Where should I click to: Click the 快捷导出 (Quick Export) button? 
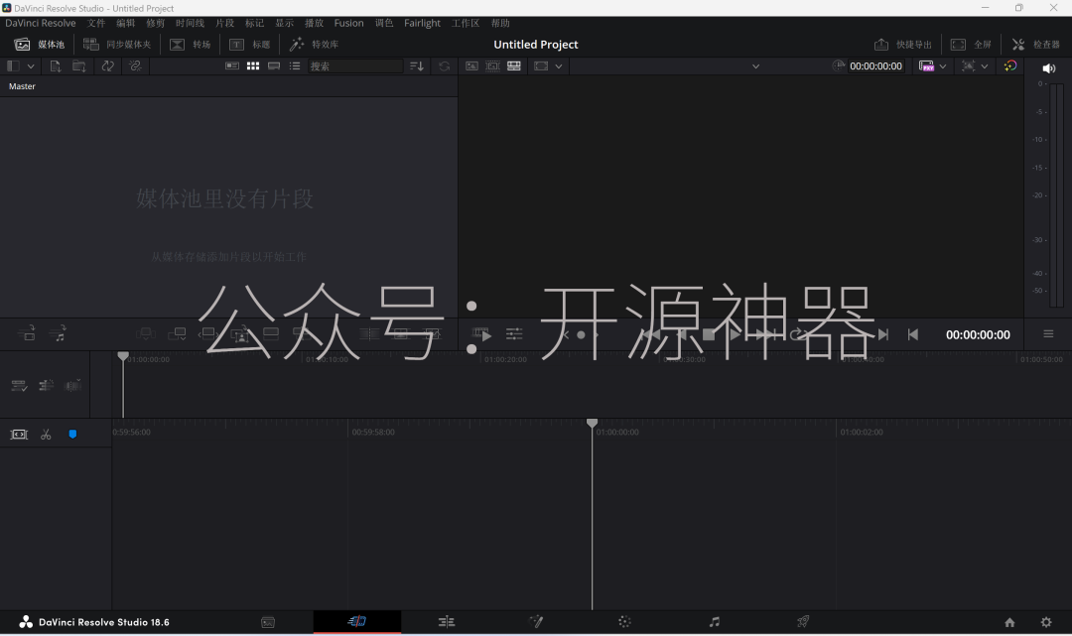[x=902, y=45]
